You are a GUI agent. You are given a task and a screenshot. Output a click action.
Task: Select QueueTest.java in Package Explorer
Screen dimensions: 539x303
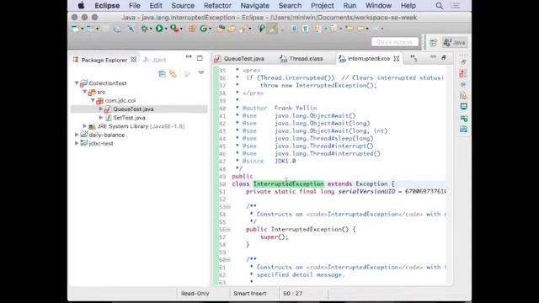pos(133,109)
